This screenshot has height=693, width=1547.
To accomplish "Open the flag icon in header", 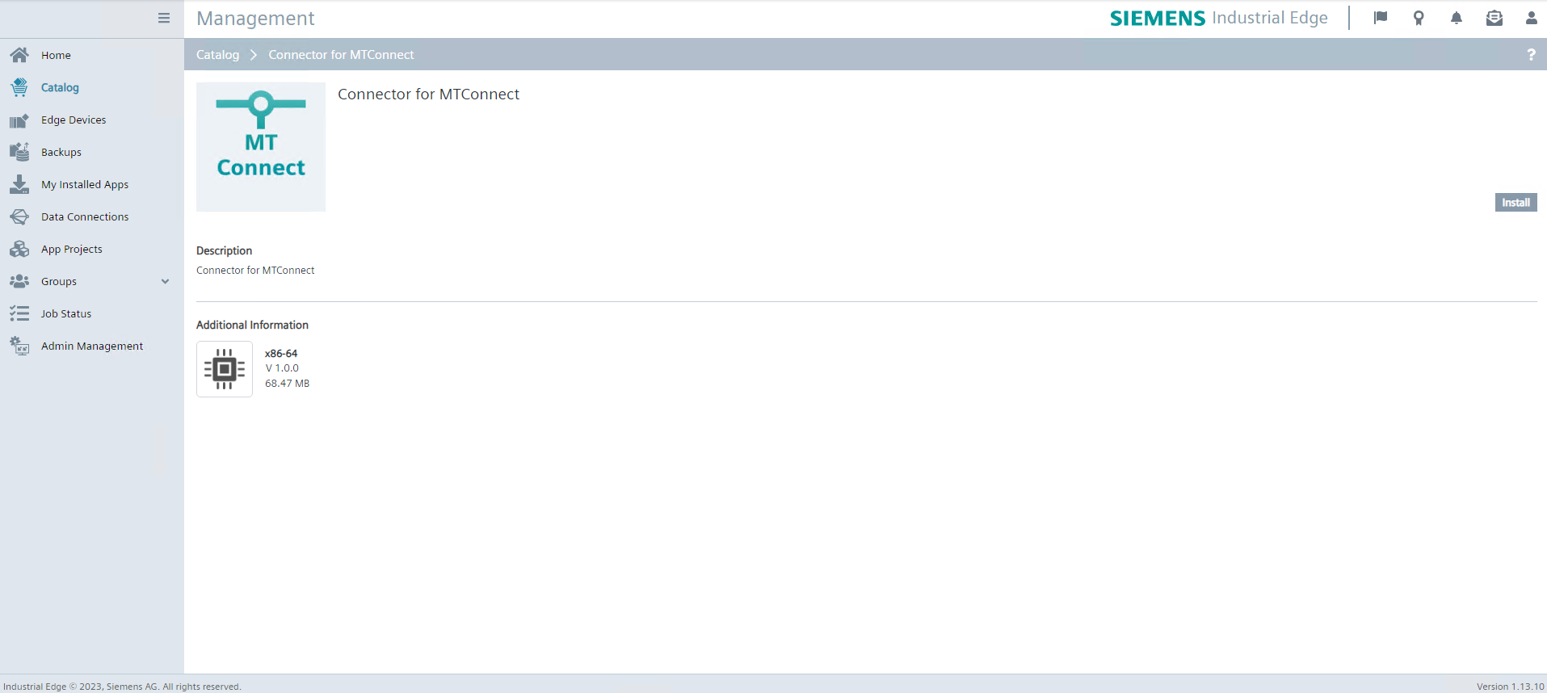I will click(1381, 18).
